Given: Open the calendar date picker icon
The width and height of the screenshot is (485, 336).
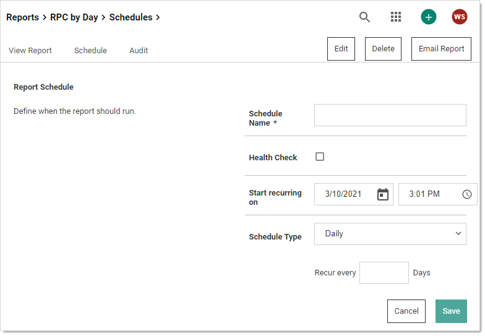Looking at the screenshot, I should click(x=383, y=194).
